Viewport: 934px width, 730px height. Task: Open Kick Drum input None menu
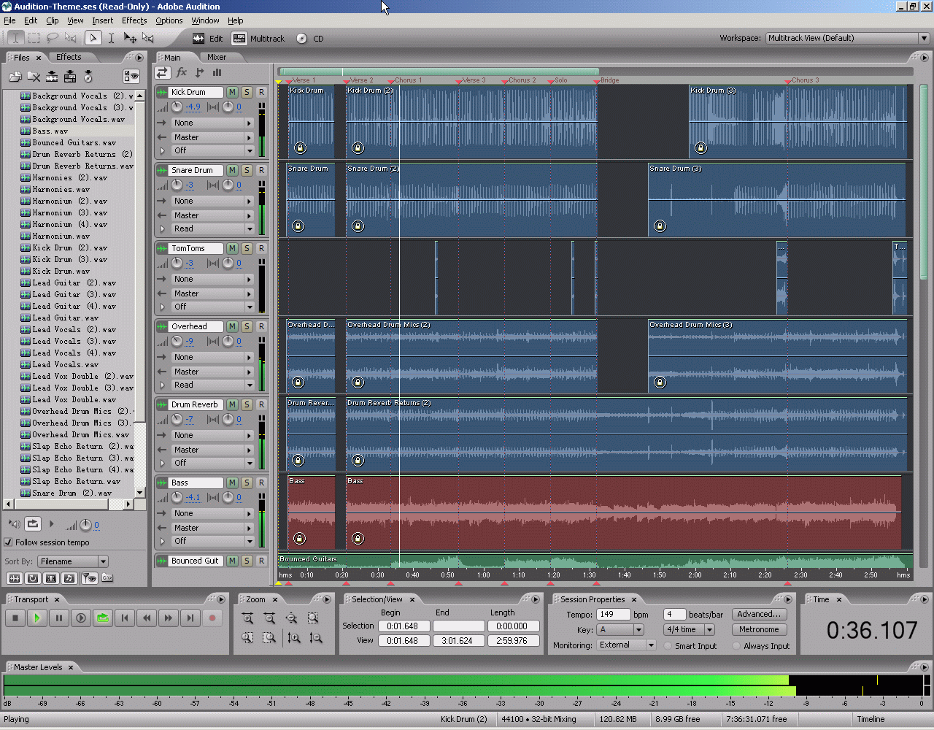tap(212, 123)
